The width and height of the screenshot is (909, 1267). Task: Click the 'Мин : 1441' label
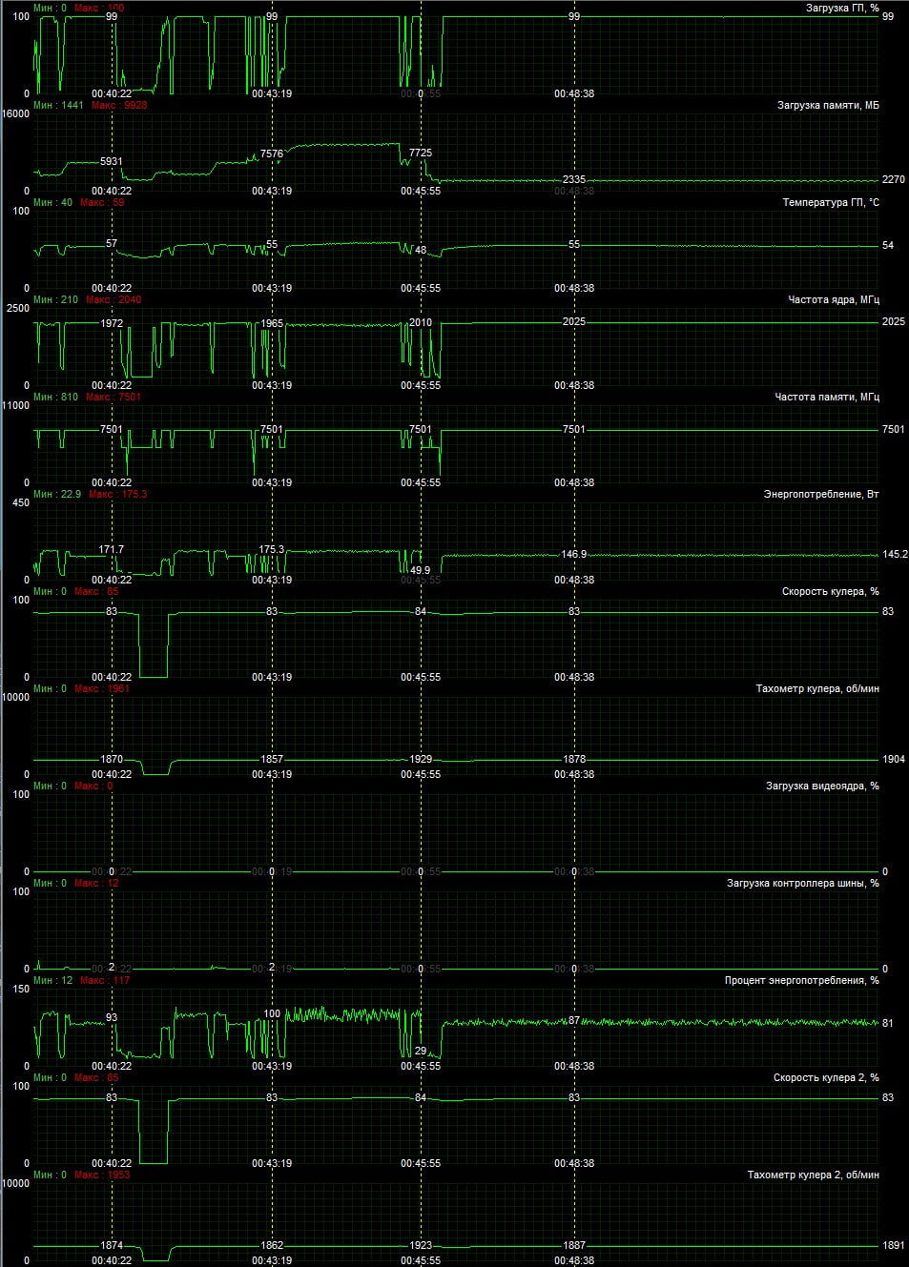click(x=59, y=105)
